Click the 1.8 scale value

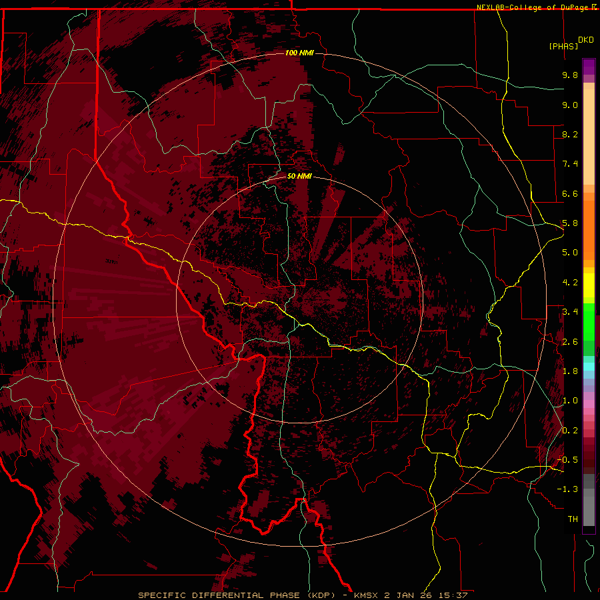[x=570, y=371]
